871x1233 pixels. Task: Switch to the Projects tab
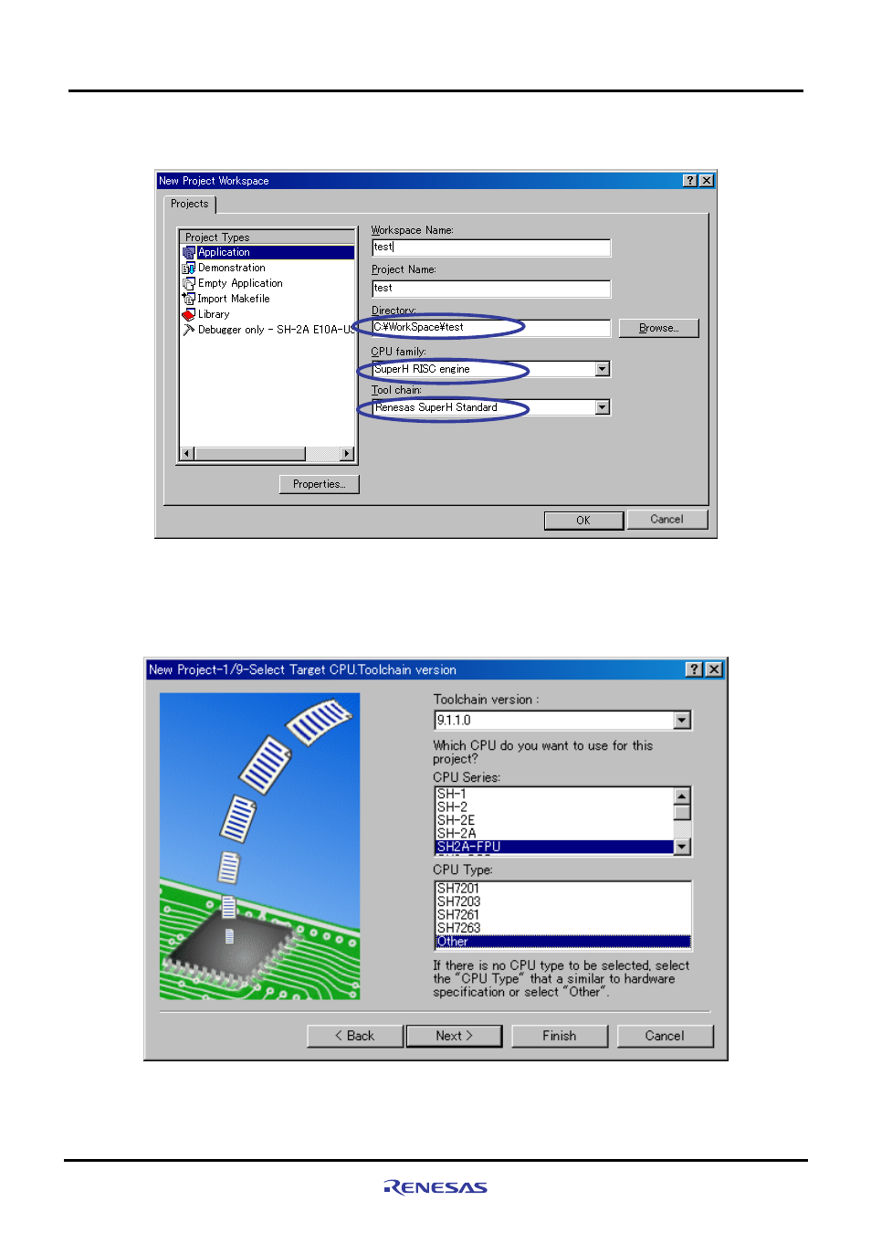tap(190, 204)
